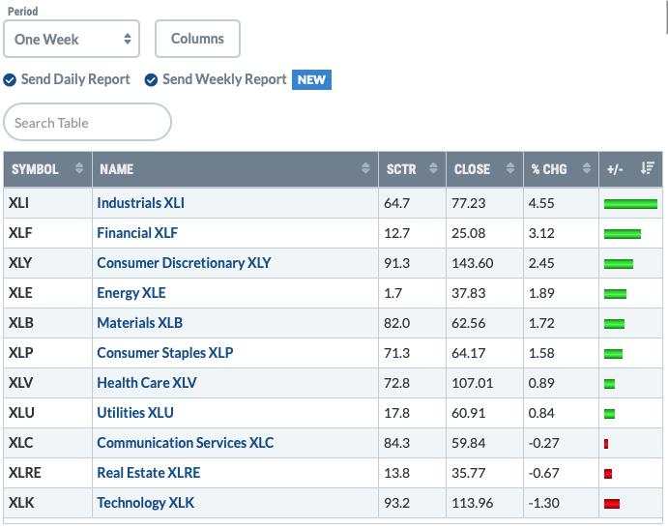Click percent change 1.89 for XLE
Screen dimensions: 668x529
[541, 293]
